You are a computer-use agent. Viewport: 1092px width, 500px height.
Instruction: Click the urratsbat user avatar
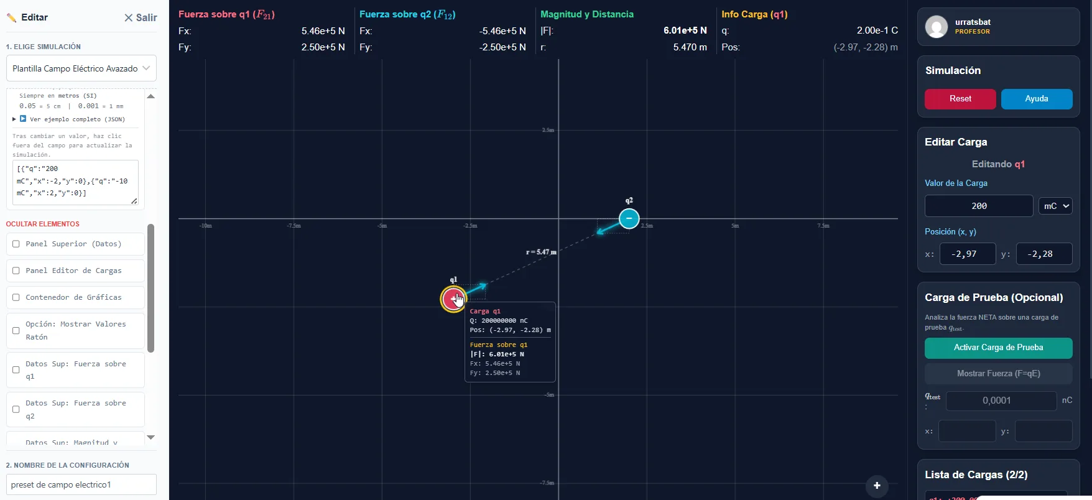coord(937,27)
